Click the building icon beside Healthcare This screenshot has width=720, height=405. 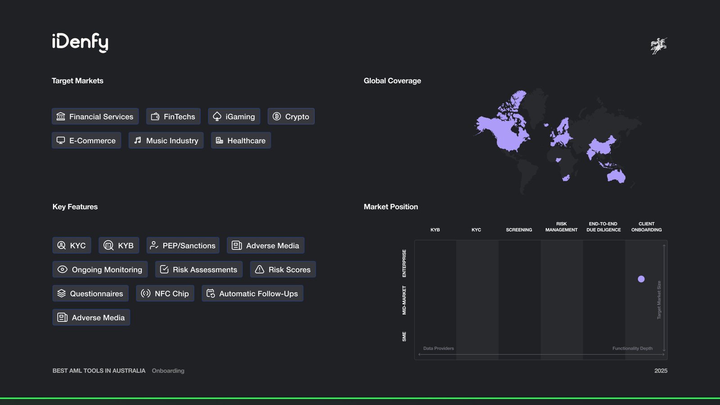219,140
